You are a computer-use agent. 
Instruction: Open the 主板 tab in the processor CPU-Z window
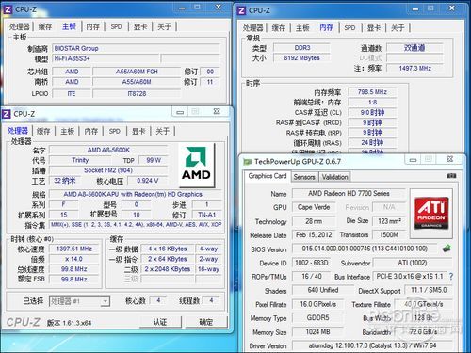point(67,131)
